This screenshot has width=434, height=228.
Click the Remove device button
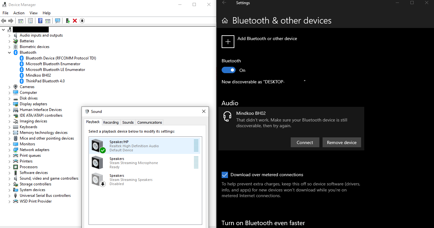point(342,142)
